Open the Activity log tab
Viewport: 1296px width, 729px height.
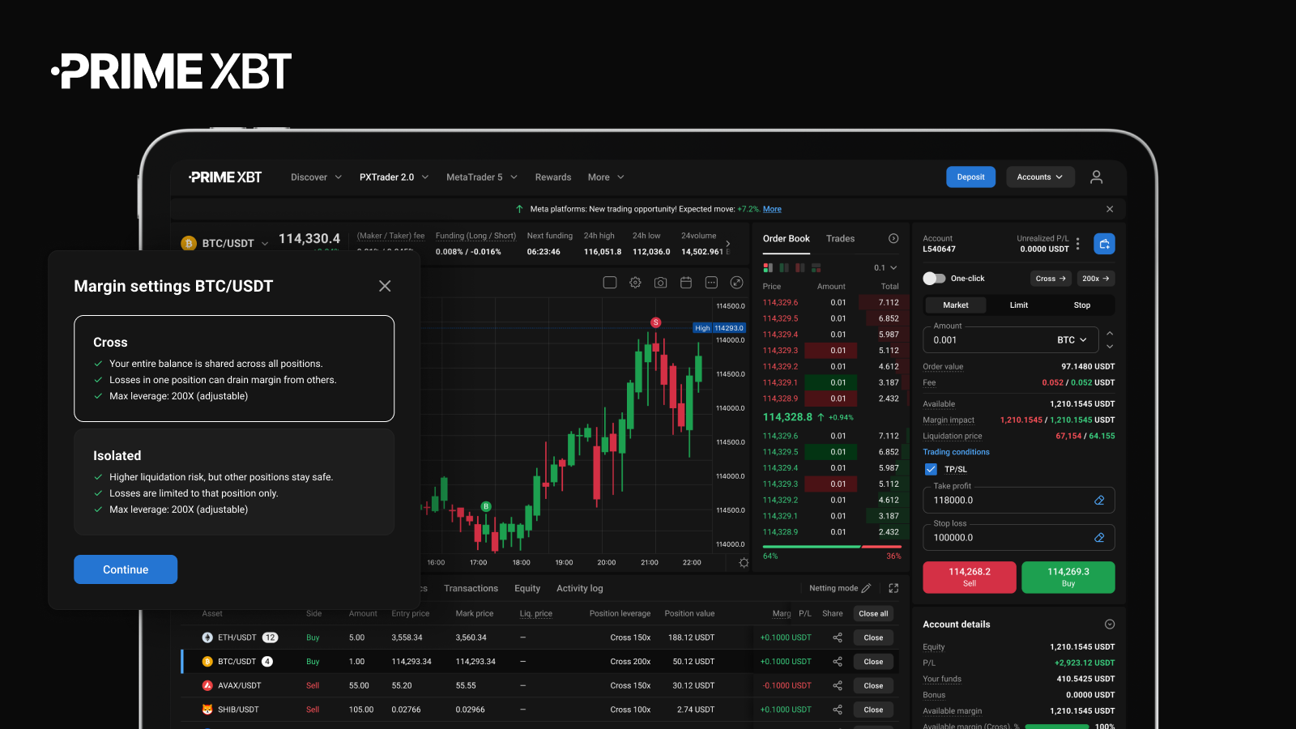(x=580, y=589)
